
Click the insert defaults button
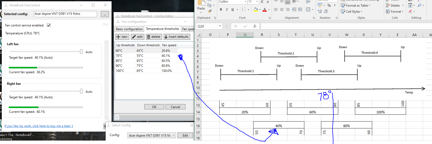pyautogui.click(x=176, y=37)
